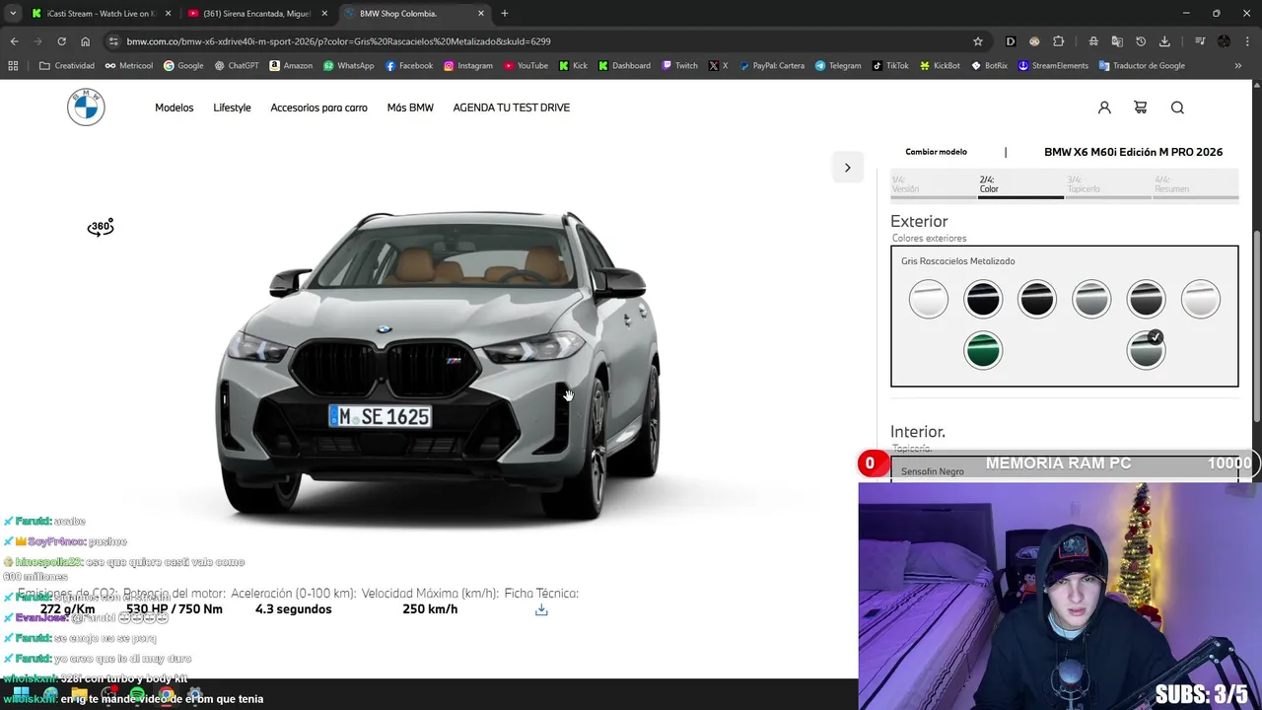This screenshot has width=1262, height=710.
Task: Bookmark this page with the star icon
Action: pos(978,41)
